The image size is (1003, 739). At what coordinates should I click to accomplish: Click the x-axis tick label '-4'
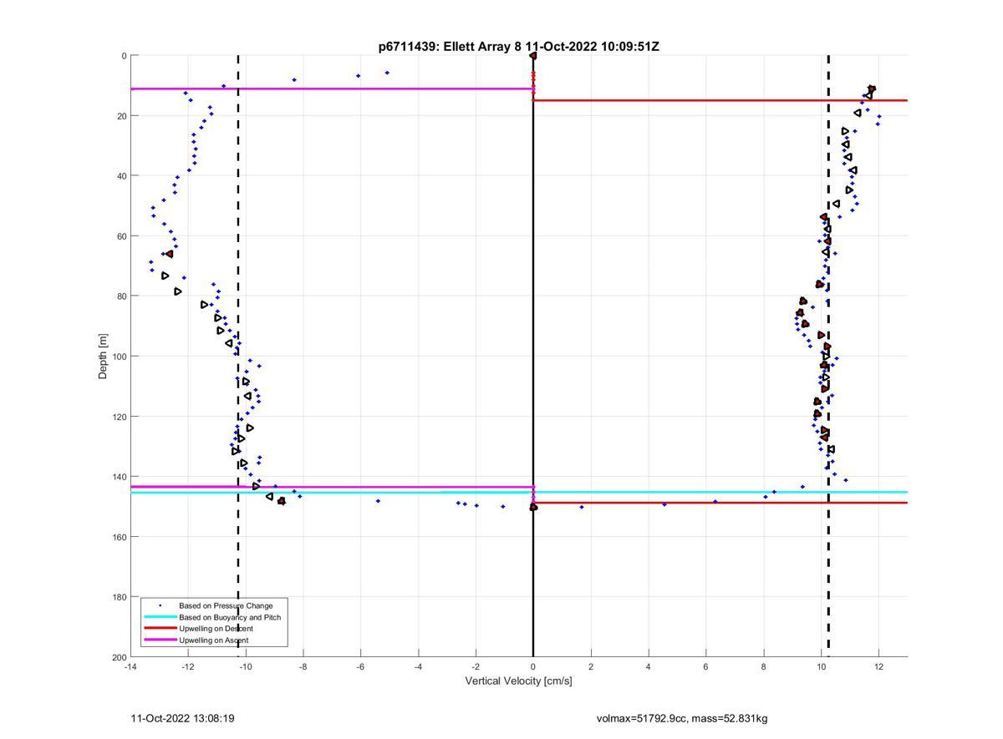point(418,667)
